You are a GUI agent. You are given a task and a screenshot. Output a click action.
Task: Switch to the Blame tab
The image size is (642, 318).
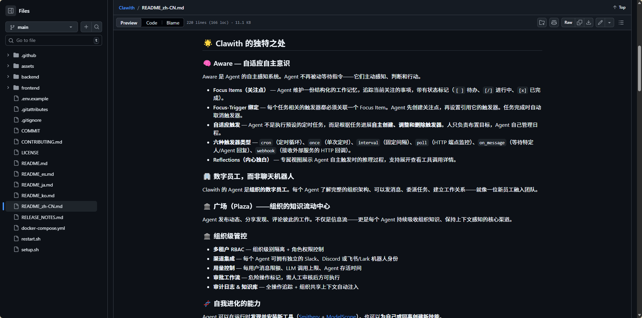pyautogui.click(x=173, y=23)
